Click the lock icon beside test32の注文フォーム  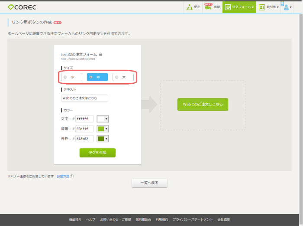coord(101,54)
